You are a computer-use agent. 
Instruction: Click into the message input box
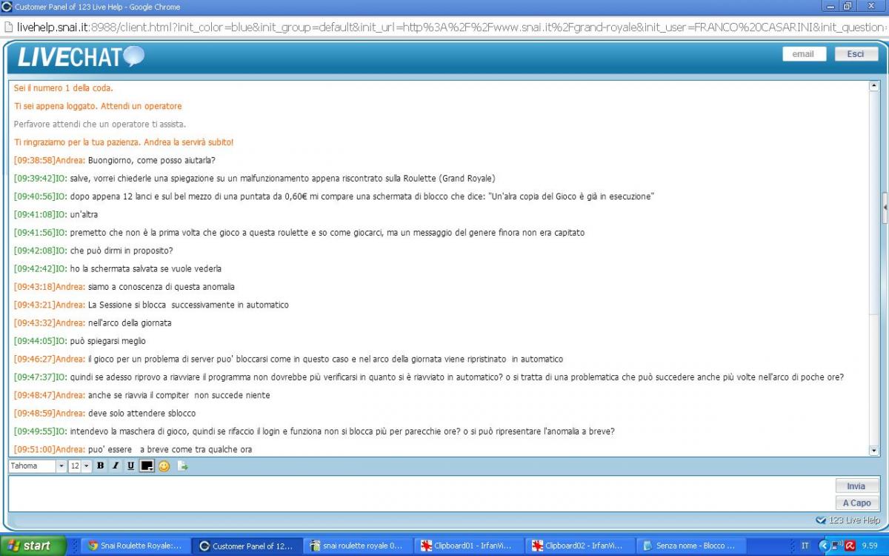[421, 494]
